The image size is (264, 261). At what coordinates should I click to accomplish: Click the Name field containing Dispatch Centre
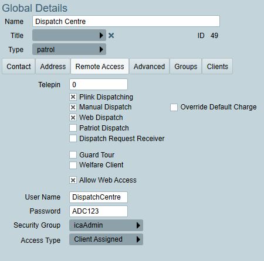tap(126, 21)
